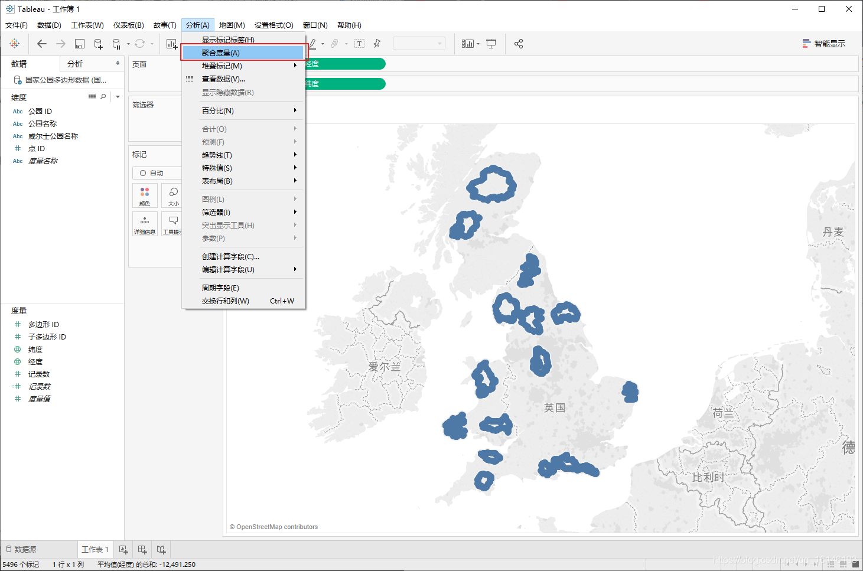Open the 地图(M) menu
This screenshot has width=863, height=571.
point(232,25)
